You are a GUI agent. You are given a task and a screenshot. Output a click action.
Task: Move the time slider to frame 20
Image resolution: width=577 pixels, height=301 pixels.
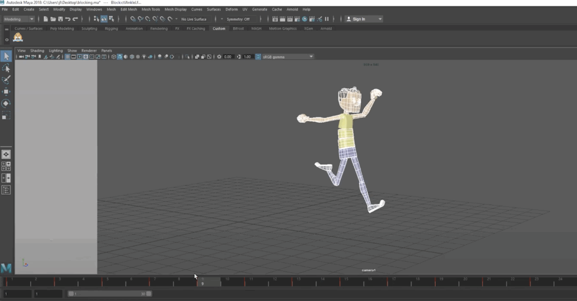click(x=465, y=282)
